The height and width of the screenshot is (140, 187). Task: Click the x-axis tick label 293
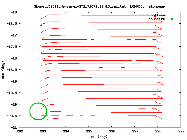point(43,131)
